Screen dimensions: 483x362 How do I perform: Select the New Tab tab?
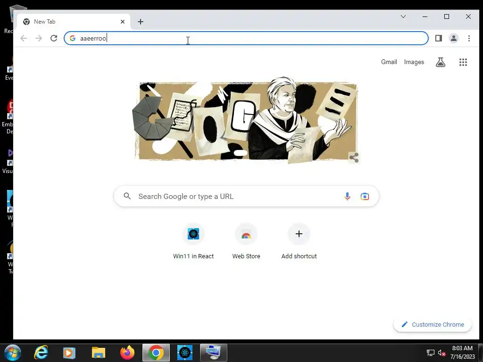click(x=74, y=22)
